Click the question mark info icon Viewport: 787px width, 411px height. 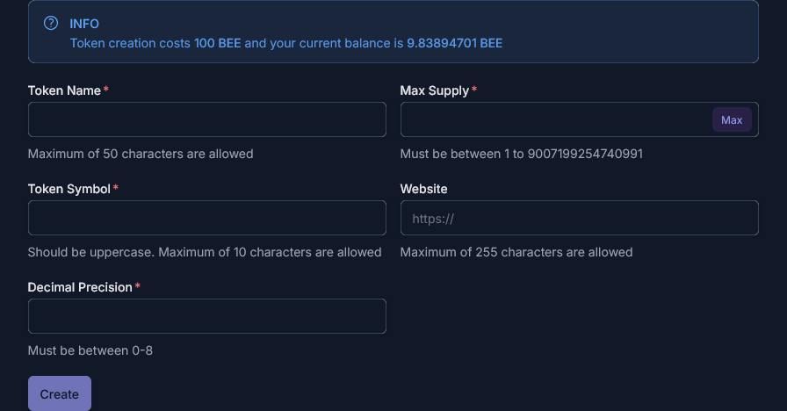click(x=51, y=24)
